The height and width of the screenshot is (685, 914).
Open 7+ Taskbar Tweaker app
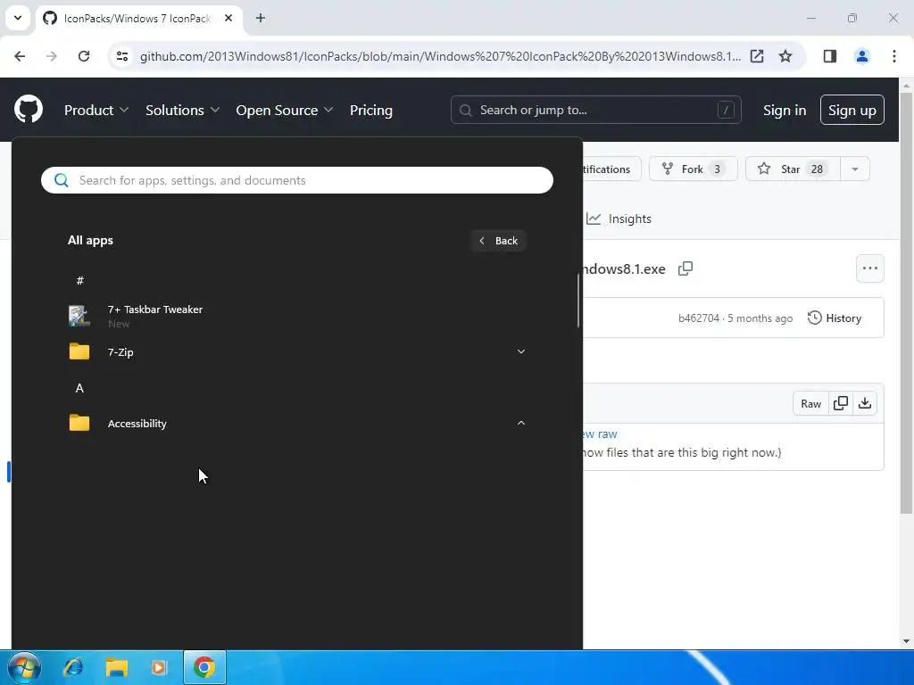pos(296,316)
